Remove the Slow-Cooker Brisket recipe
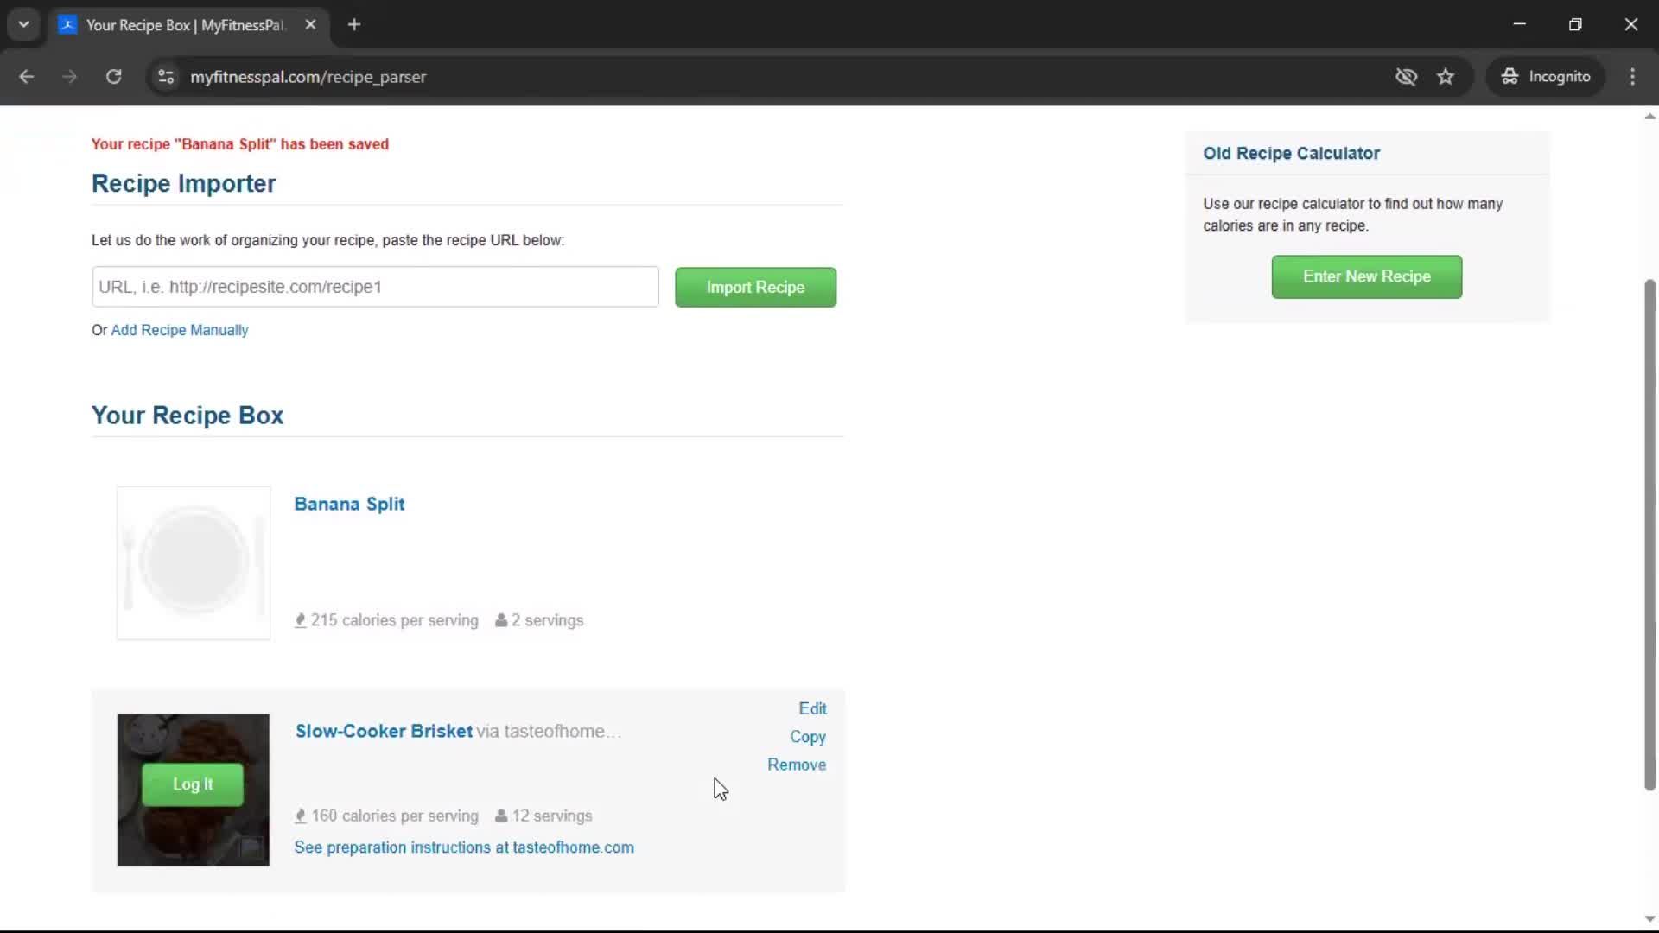The image size is (1659, 933). click(797, 765)
